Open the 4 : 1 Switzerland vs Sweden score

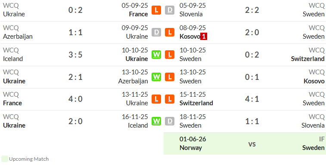pyautogui.click(x=252, y=99)
